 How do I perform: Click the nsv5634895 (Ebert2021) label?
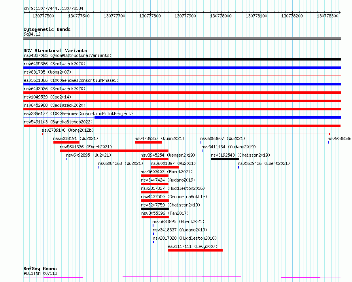178,221
